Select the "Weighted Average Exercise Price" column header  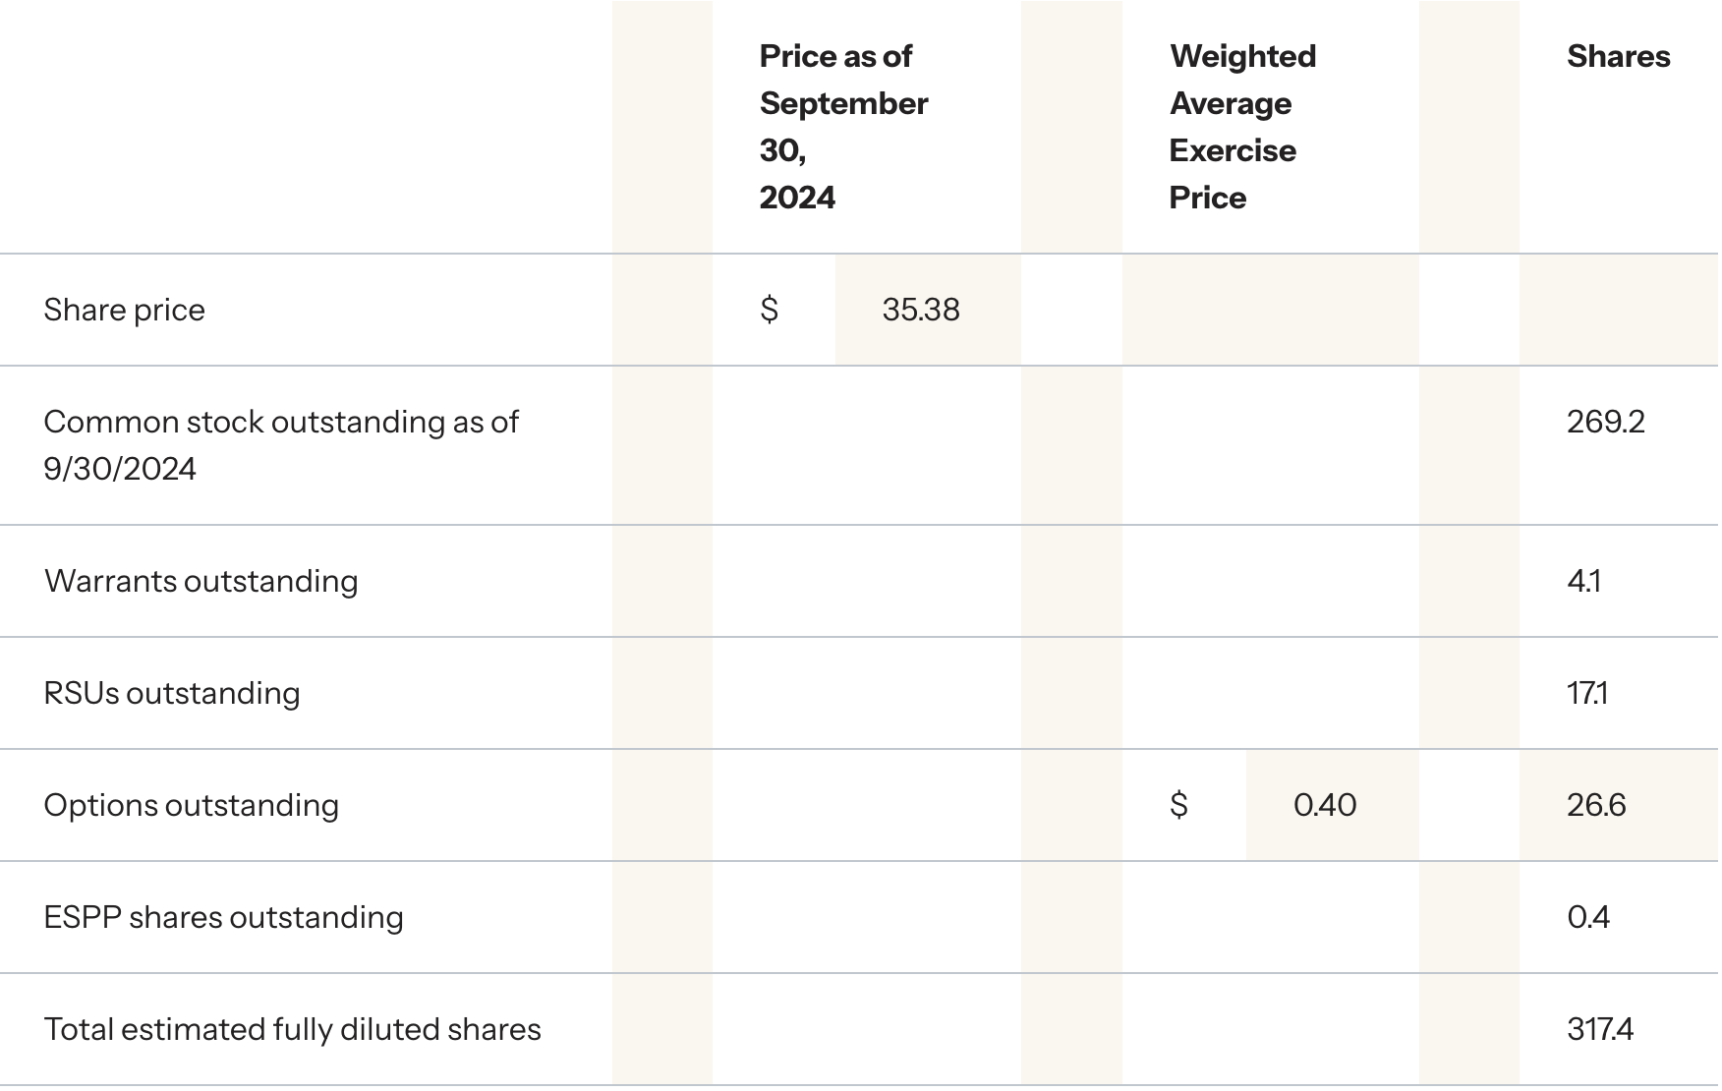(1242, 126)
